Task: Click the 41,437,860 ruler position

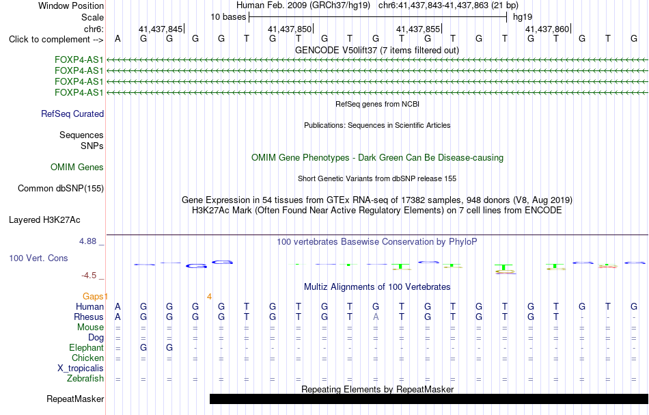Action: [547, 29]
